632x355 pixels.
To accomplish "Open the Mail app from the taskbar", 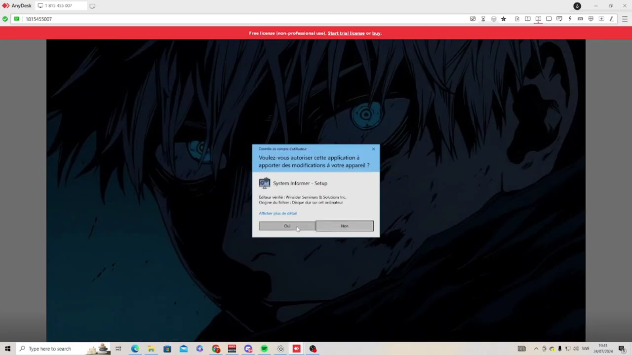I will click(184, 349).
